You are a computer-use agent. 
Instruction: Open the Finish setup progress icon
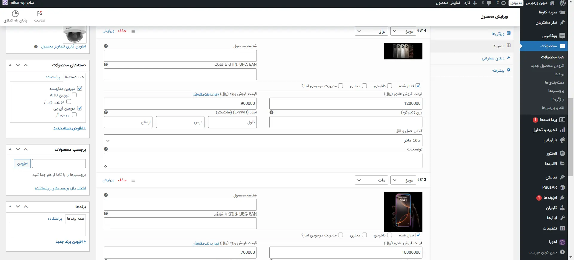click(x=15, y=14)
